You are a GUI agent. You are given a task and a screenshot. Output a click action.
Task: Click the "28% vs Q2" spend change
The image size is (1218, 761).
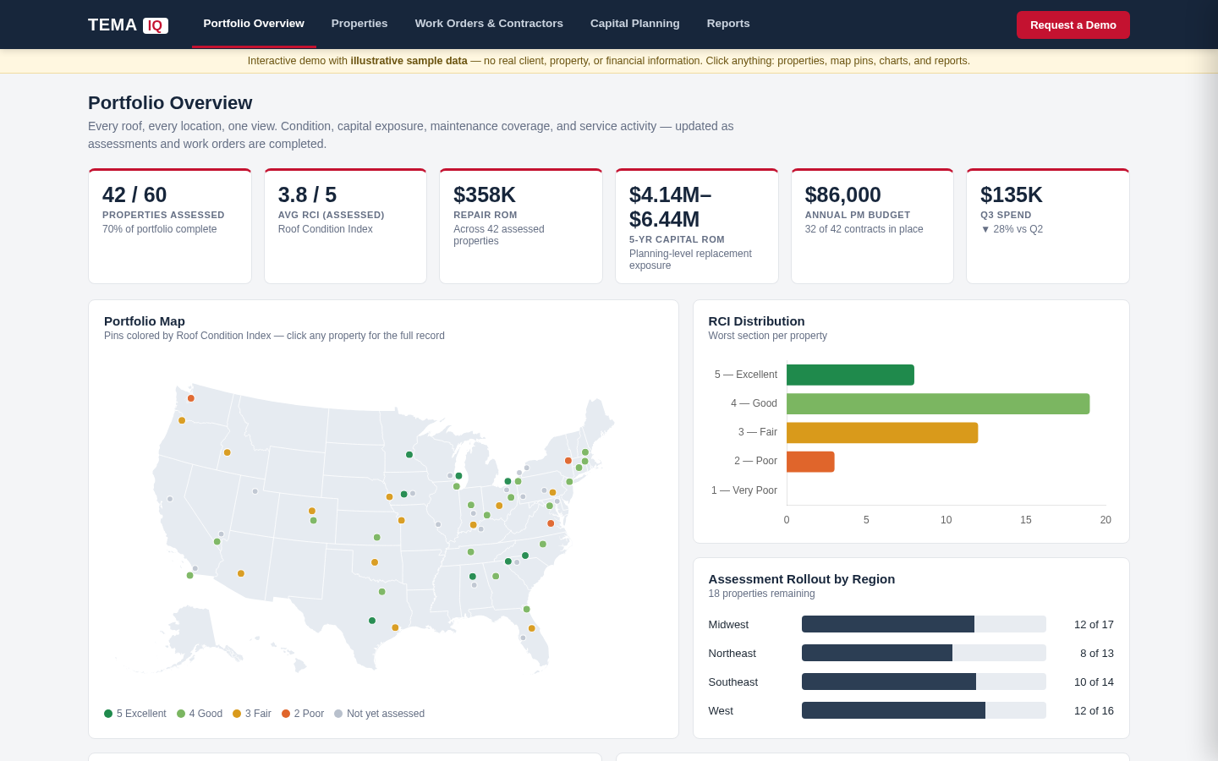click(1012, 229)
